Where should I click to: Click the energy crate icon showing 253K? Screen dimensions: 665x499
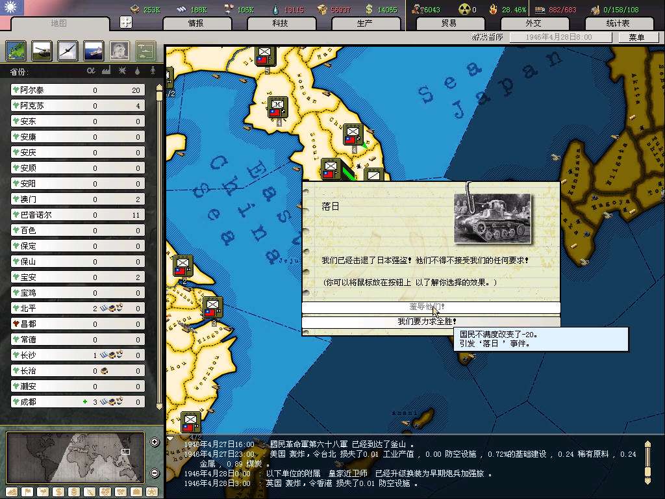(135, 9)
